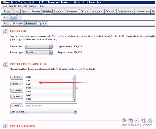Select the Payloads sub-tab
Image resolution: width=156 pixels, height=129 pixels.
coord(31,24)
